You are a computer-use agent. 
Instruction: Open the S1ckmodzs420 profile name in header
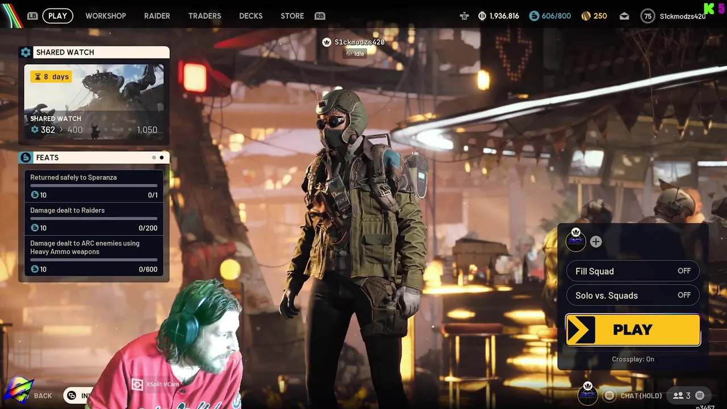pyautogui.click(x=683, y=16)
